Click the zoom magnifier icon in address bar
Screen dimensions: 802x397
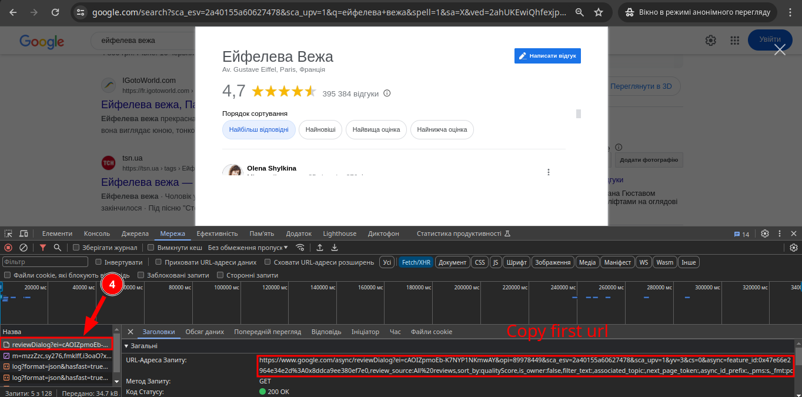point(579,12)
